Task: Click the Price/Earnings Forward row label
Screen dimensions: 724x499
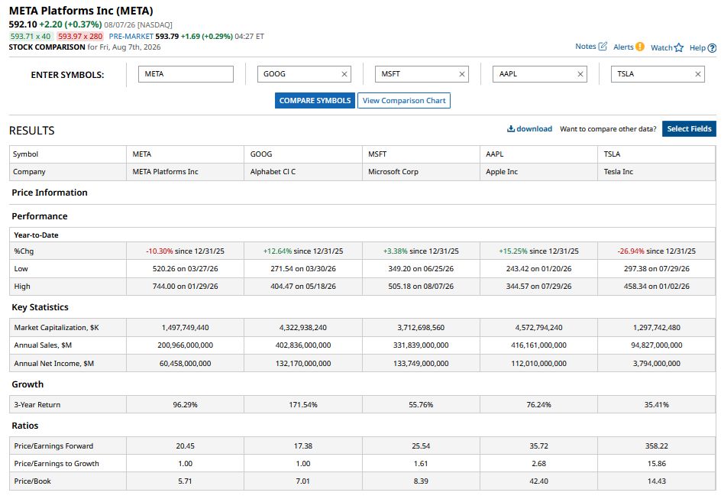Action: [53, 446]
